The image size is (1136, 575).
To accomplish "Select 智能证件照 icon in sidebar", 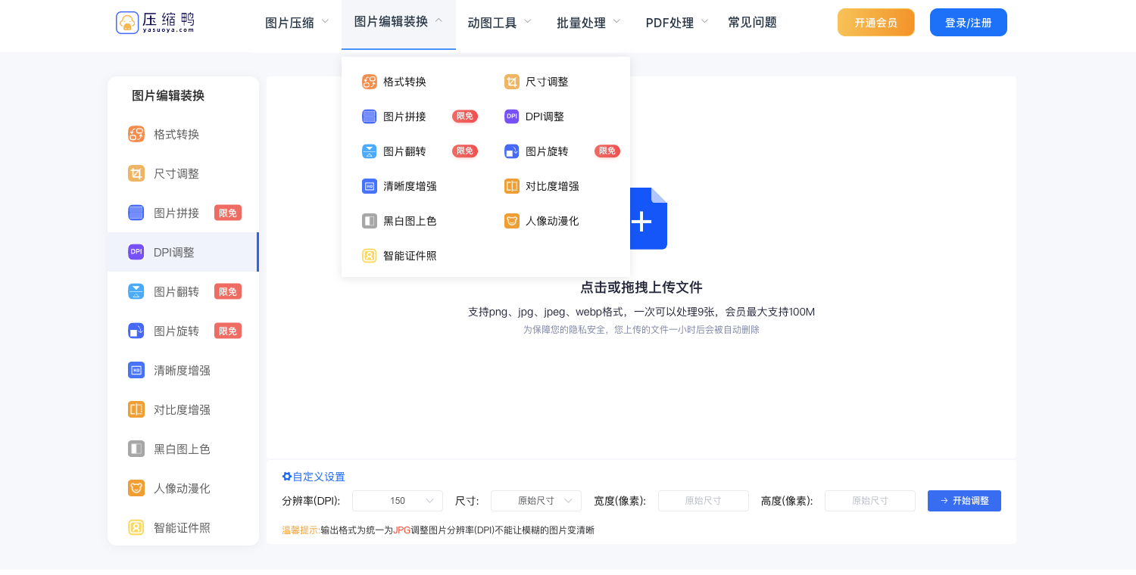I will [x=136, y=527].
